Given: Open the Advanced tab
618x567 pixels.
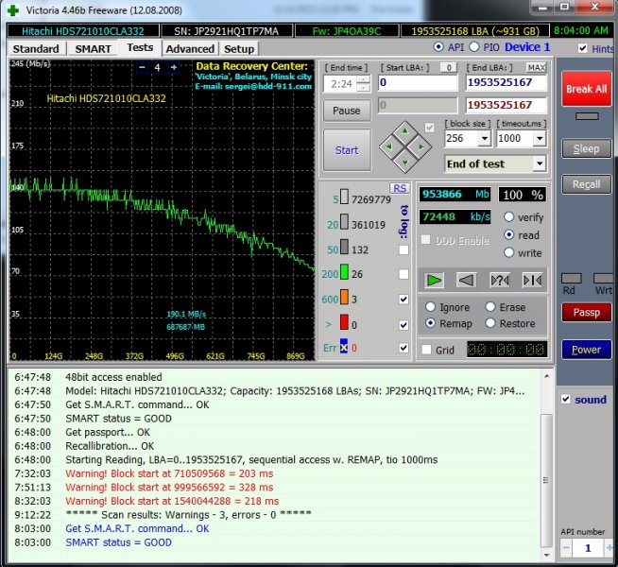Looking at the screenshot, I should pos(190,48).
